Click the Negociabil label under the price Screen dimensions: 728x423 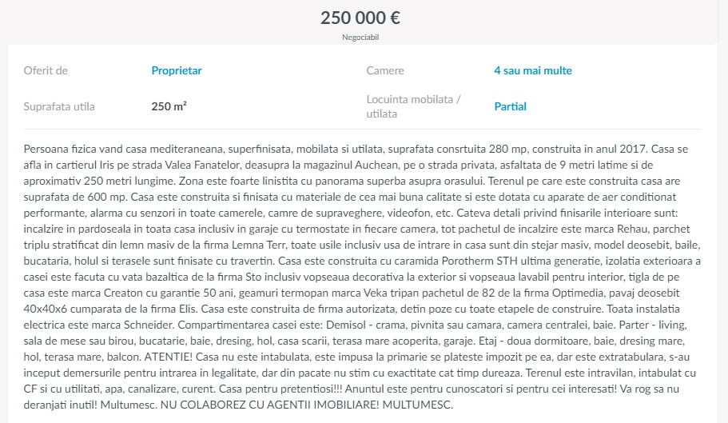360,37
